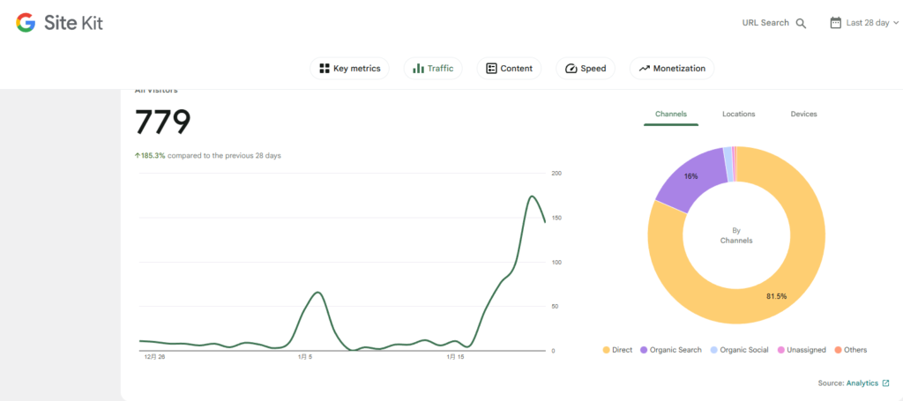Click the calendar icon beside Last 28 days
Viewport: 903px width, 401px height.
point(835,23)
